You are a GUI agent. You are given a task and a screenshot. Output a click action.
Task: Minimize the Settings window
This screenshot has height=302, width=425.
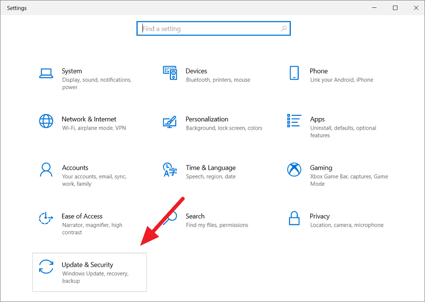pyautogui.click(x=374, y=8)
